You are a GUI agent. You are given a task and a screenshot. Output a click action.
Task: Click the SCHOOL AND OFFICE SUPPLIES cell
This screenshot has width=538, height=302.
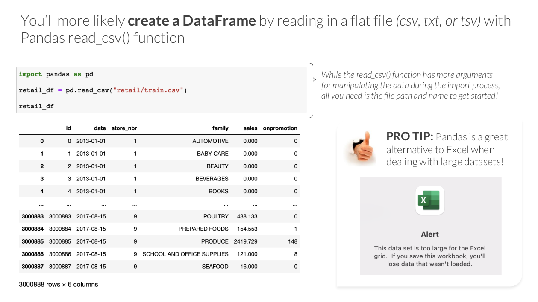tap(185, 254)
